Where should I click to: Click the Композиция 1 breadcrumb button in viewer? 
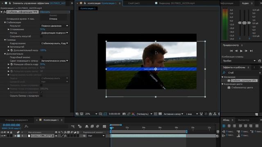pyautogui.click(x=88, y=8)
